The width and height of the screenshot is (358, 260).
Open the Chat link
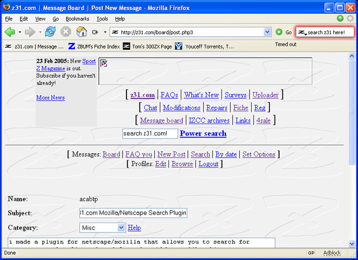pyautogui.click(x=150, y=107)
